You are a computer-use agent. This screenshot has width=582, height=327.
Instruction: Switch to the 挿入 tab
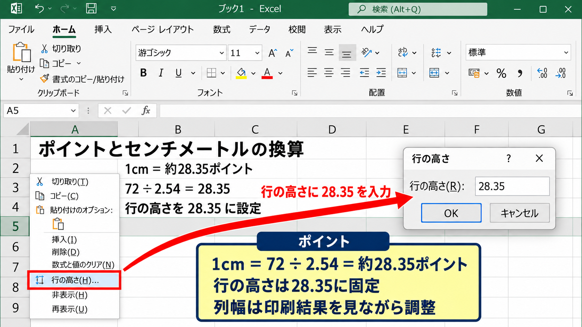click(x=103, y=30)
